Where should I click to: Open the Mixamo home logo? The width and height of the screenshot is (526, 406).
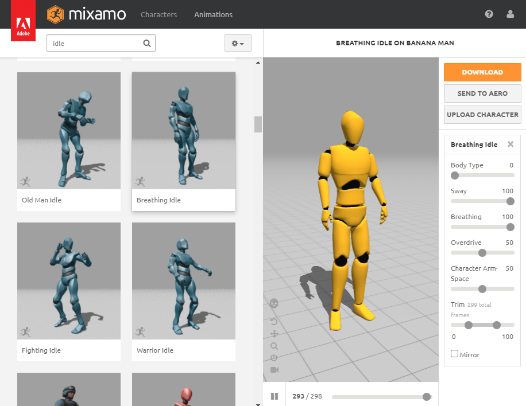pos(86,14)
